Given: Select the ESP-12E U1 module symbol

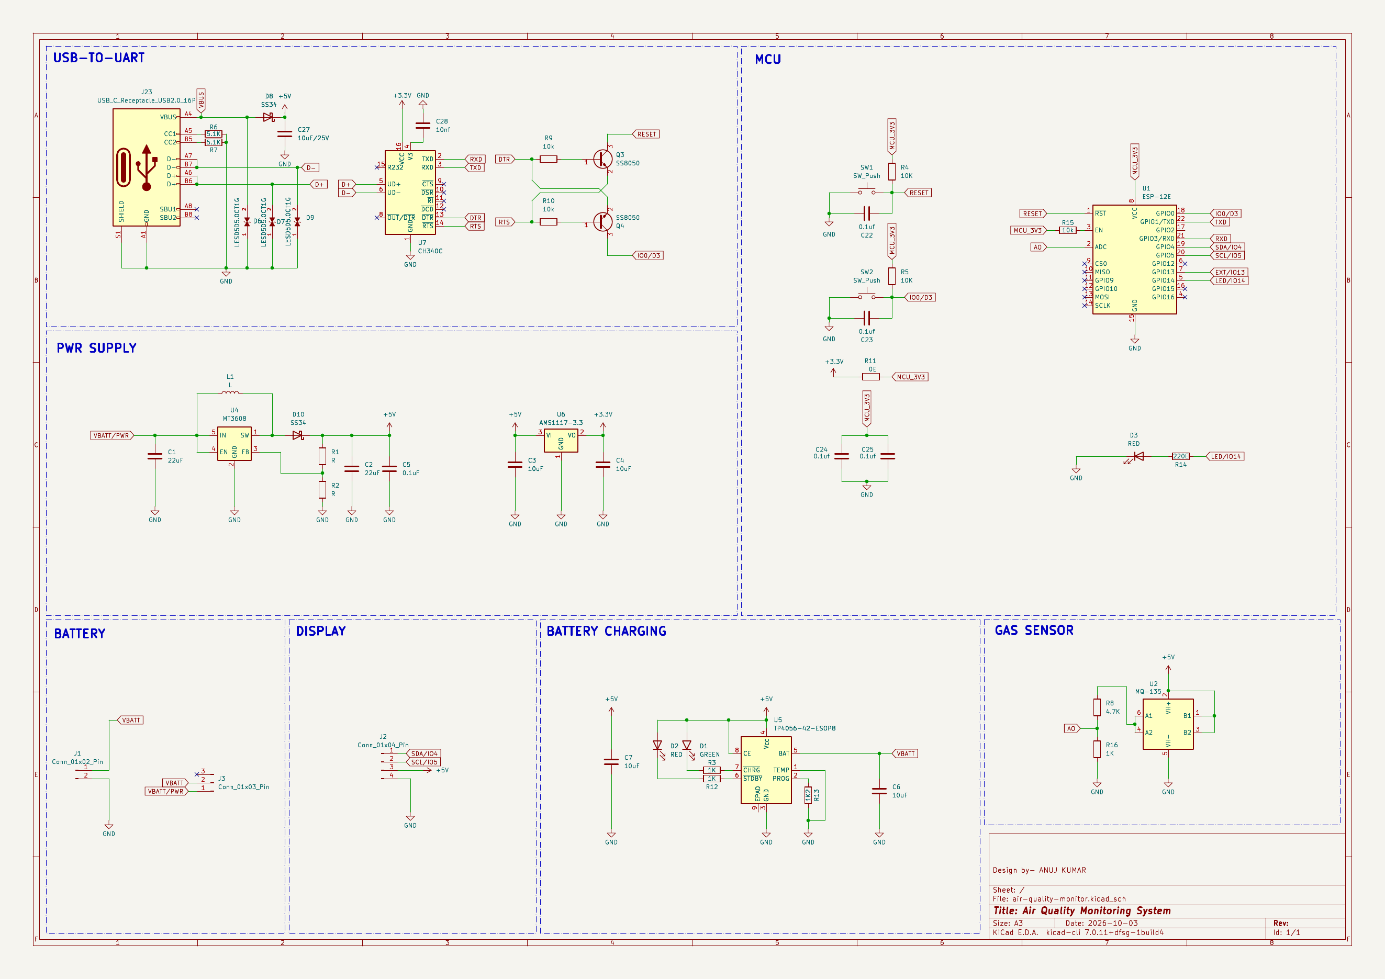Looking at the screenshot, I should 1134,259.
